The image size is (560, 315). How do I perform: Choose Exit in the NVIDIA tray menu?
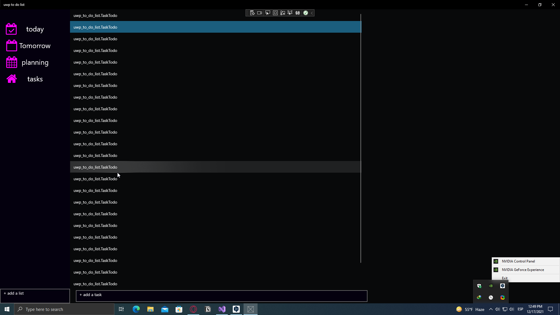505,278
